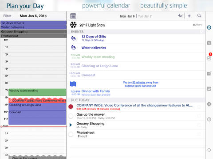Open tasks icon with red badge

(209, 57)
